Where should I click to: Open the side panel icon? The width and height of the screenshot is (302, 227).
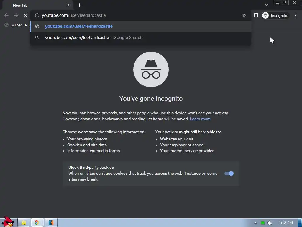coord(256,15)
